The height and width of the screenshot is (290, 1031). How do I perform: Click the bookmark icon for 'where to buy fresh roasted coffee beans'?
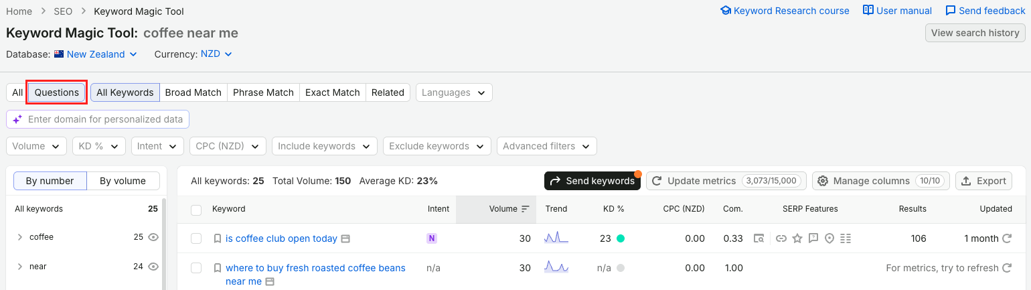pos(217,268)
